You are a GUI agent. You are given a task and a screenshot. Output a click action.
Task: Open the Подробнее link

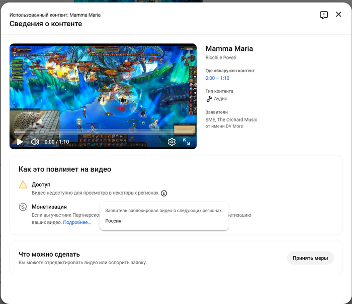point(77,222)
